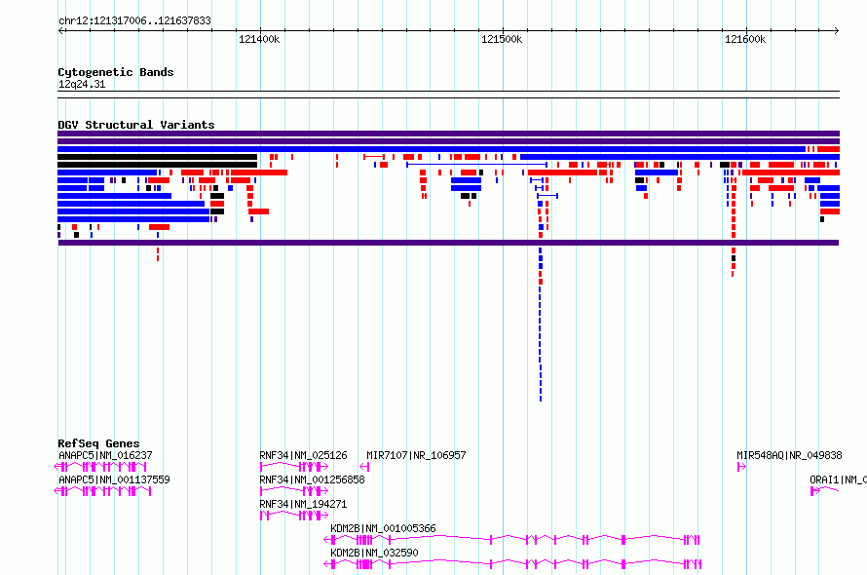Image resolution: width=867 pixels, height=575 pixels.
Task: Open the ANAPC5|NM_016237 gene label
Action: 105,455
